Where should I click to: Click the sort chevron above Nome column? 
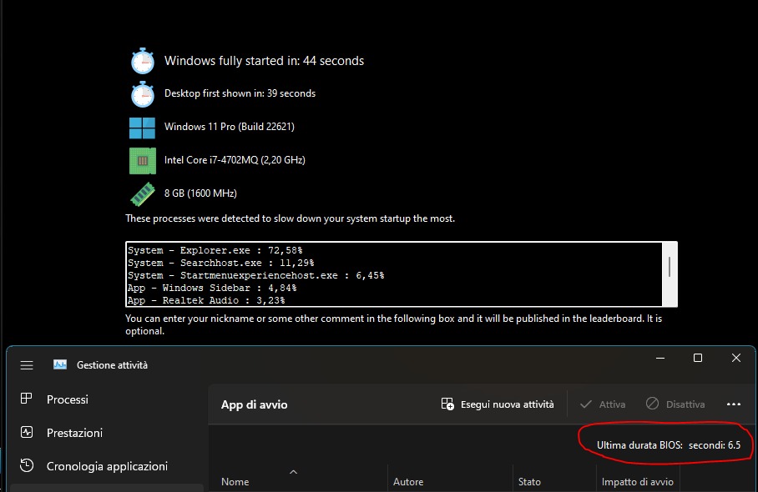[293, 472]
